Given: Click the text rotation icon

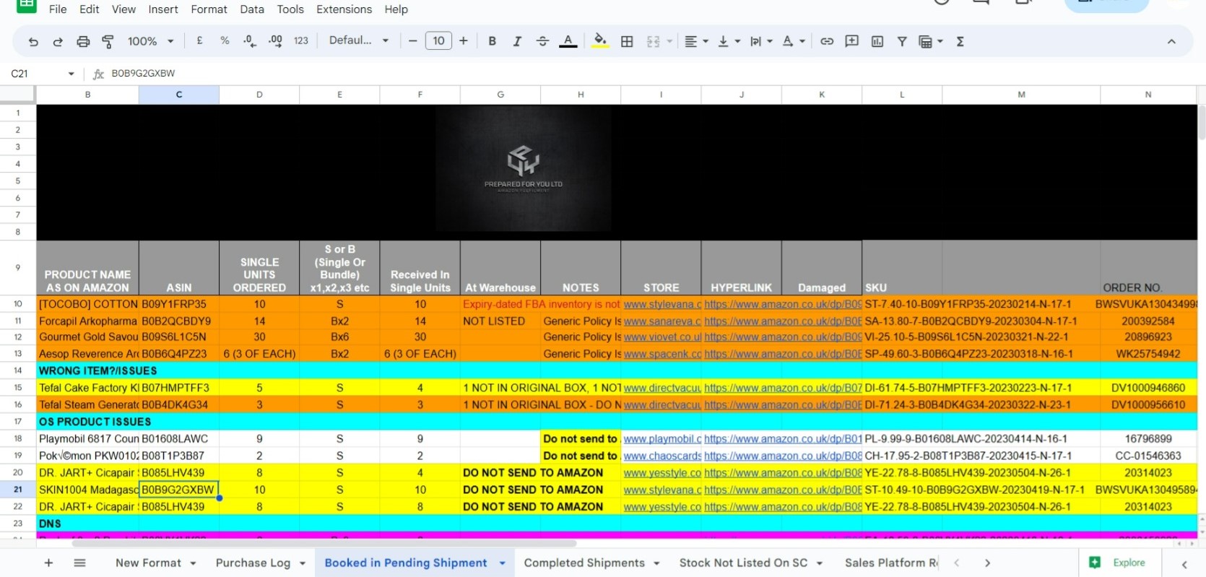Looking at the screenshot, I should coord(788,42).
